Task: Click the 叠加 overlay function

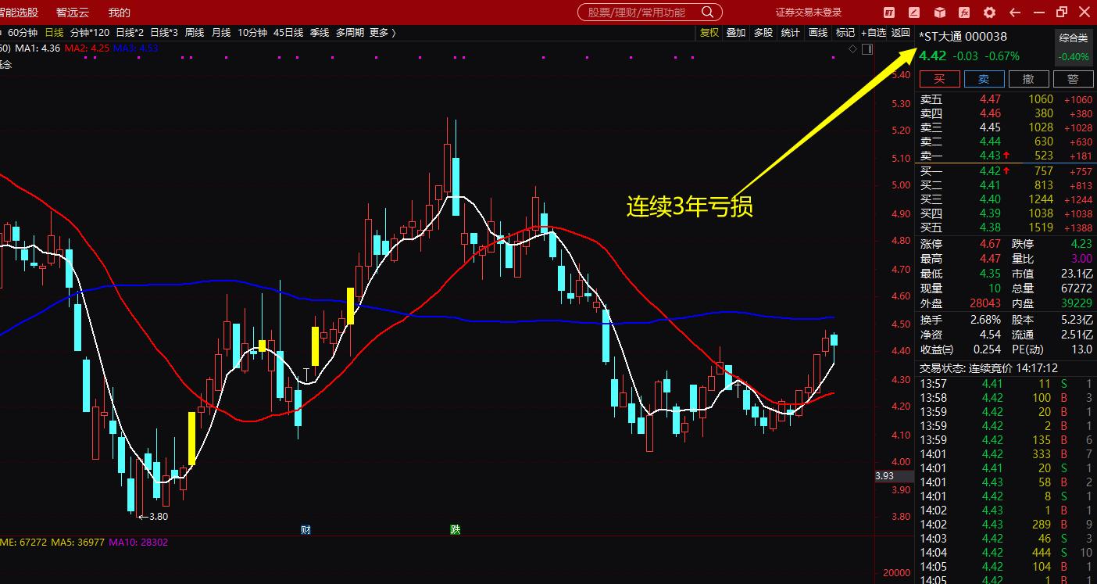Action: tap(736, 32)
